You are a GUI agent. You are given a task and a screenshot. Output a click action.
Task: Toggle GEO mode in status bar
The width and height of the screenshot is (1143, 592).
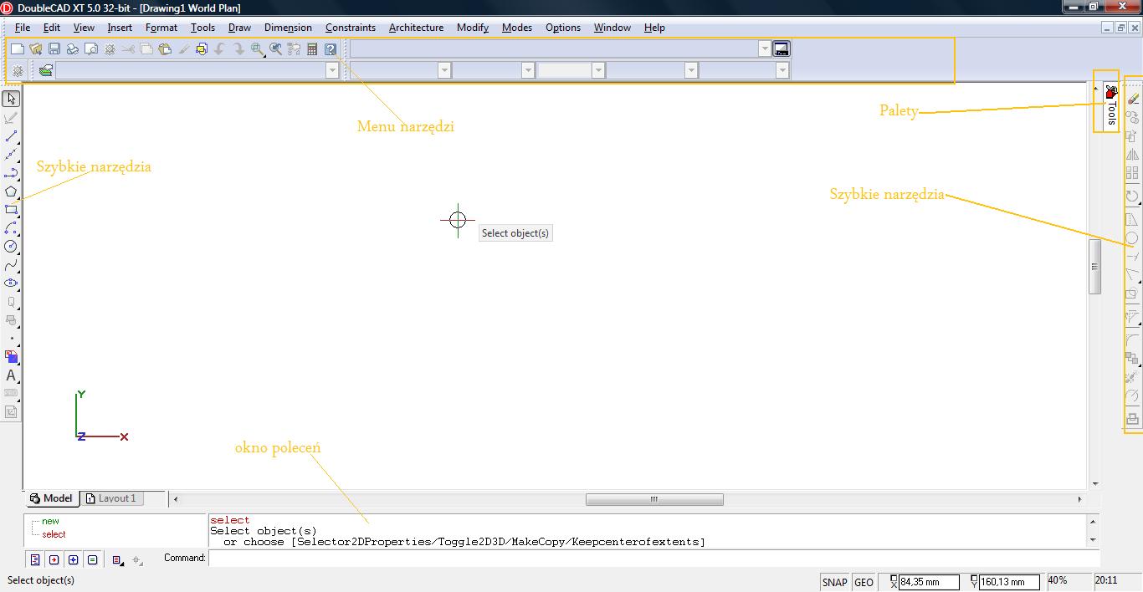pos(864,582)
